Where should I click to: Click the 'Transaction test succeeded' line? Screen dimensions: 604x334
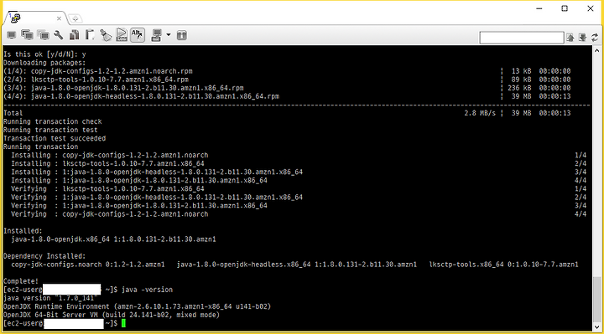55,138
